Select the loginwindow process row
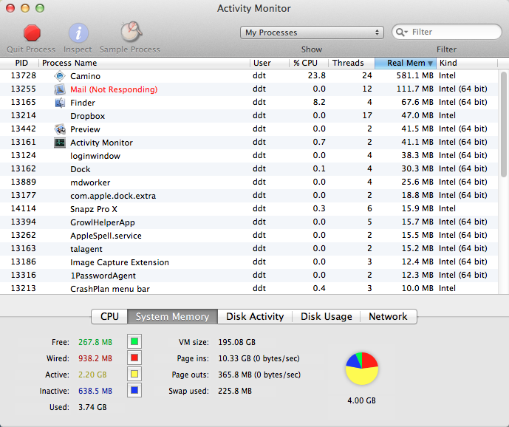The image size is (509, 427). pyautogui.click(x=249, y=156)
